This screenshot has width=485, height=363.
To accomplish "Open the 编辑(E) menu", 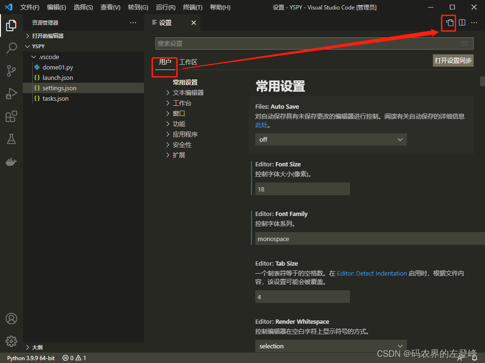I will click(56, 7).
